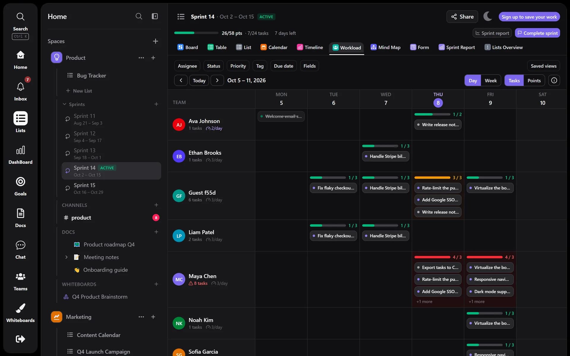
Task: Open the Inbox bell icon
Action: pyautogui.click(x=20, y=87)
